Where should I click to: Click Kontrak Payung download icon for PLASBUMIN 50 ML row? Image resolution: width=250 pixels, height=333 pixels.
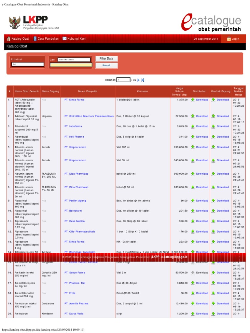click(x=213, y=187)
